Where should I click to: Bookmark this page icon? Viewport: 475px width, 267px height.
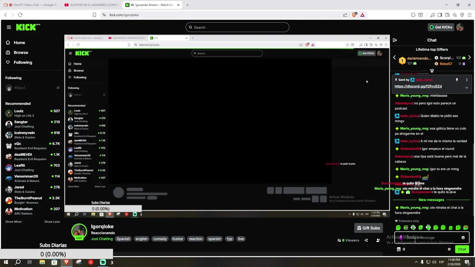click(x=94, y=15)
